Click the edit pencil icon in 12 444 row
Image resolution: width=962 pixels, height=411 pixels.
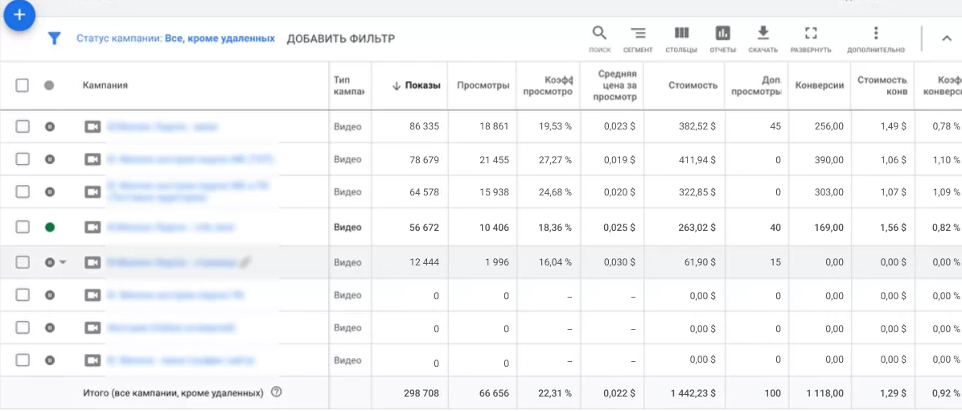[245, 262]
